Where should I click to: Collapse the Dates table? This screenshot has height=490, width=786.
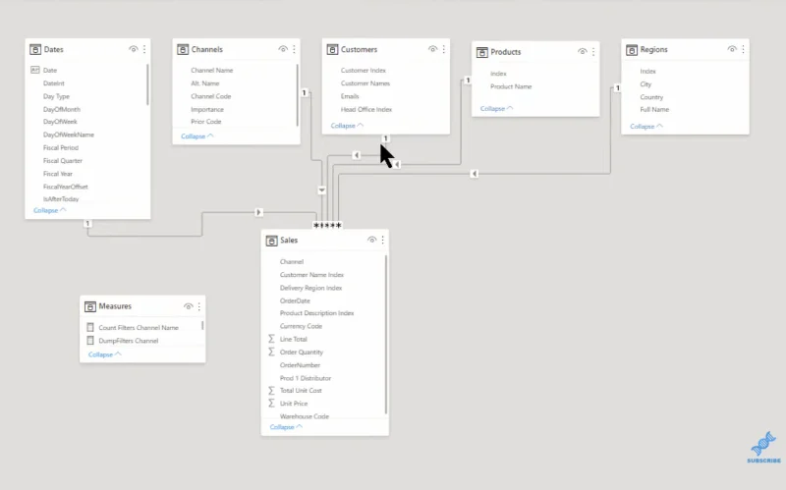click(x=50, y=210)
